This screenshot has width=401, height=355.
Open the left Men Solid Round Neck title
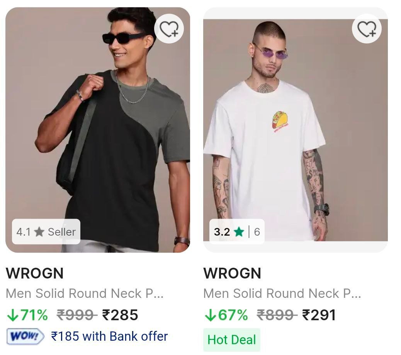click(85, 294)
